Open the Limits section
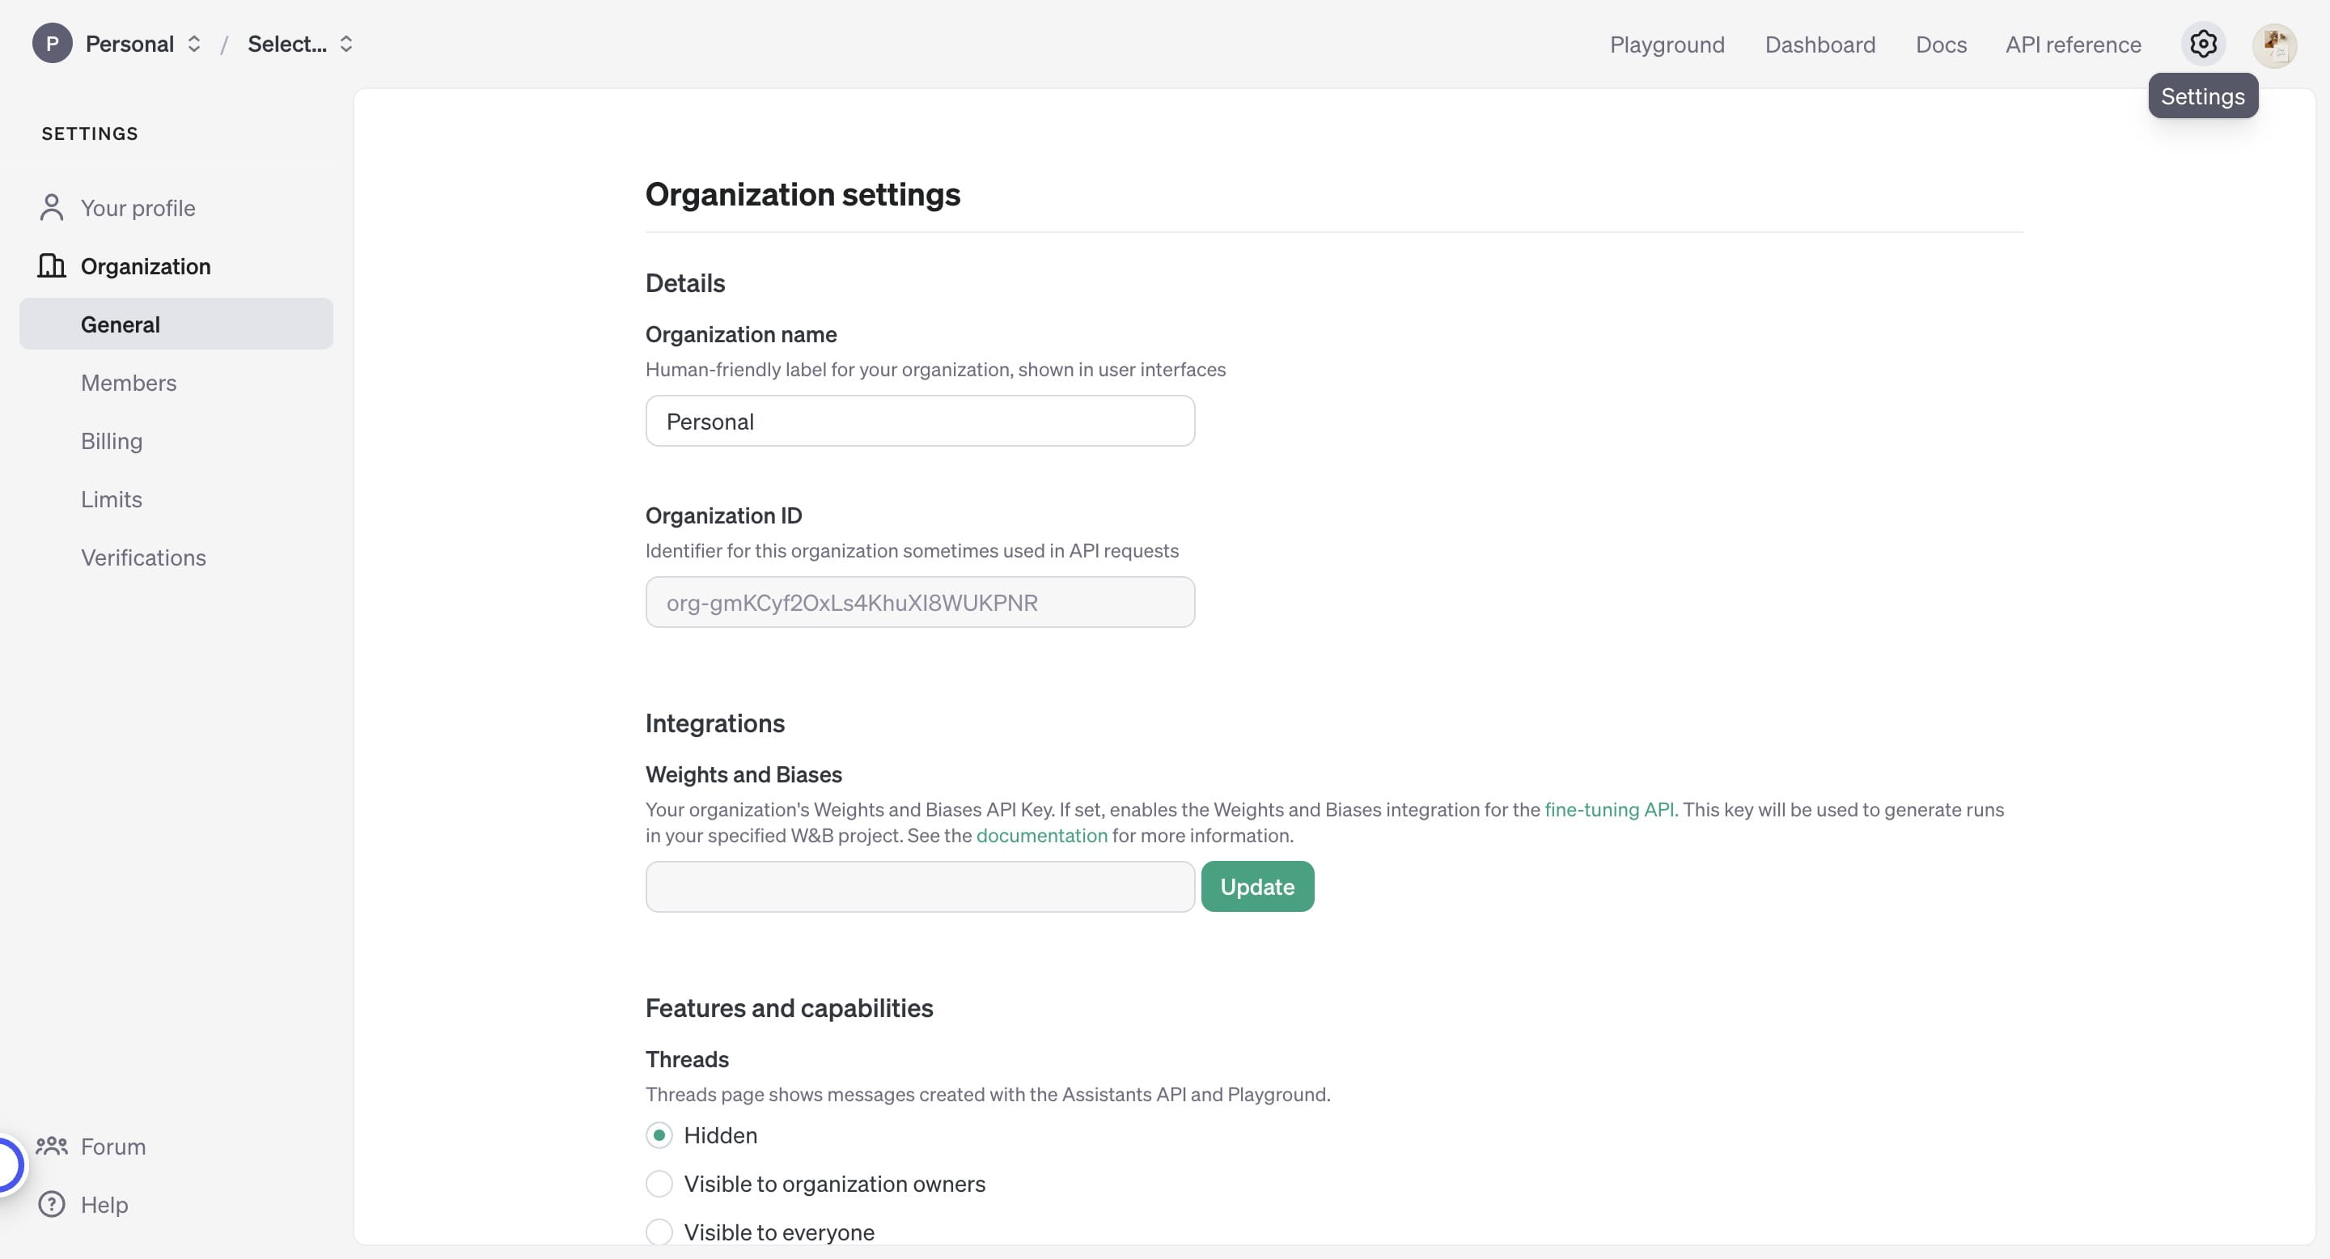 tap(112, 499)
